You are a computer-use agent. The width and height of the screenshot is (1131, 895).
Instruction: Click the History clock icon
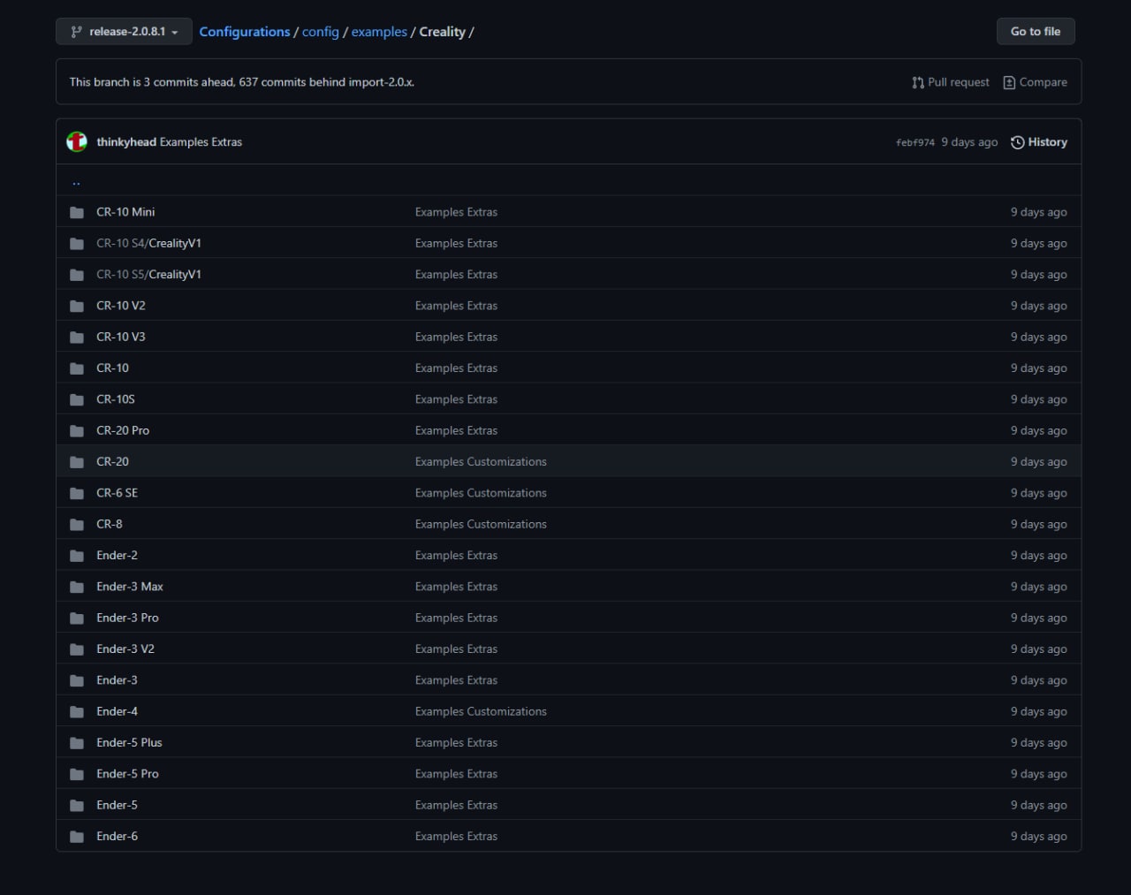pyautogui.click(x=1018, y=142)
